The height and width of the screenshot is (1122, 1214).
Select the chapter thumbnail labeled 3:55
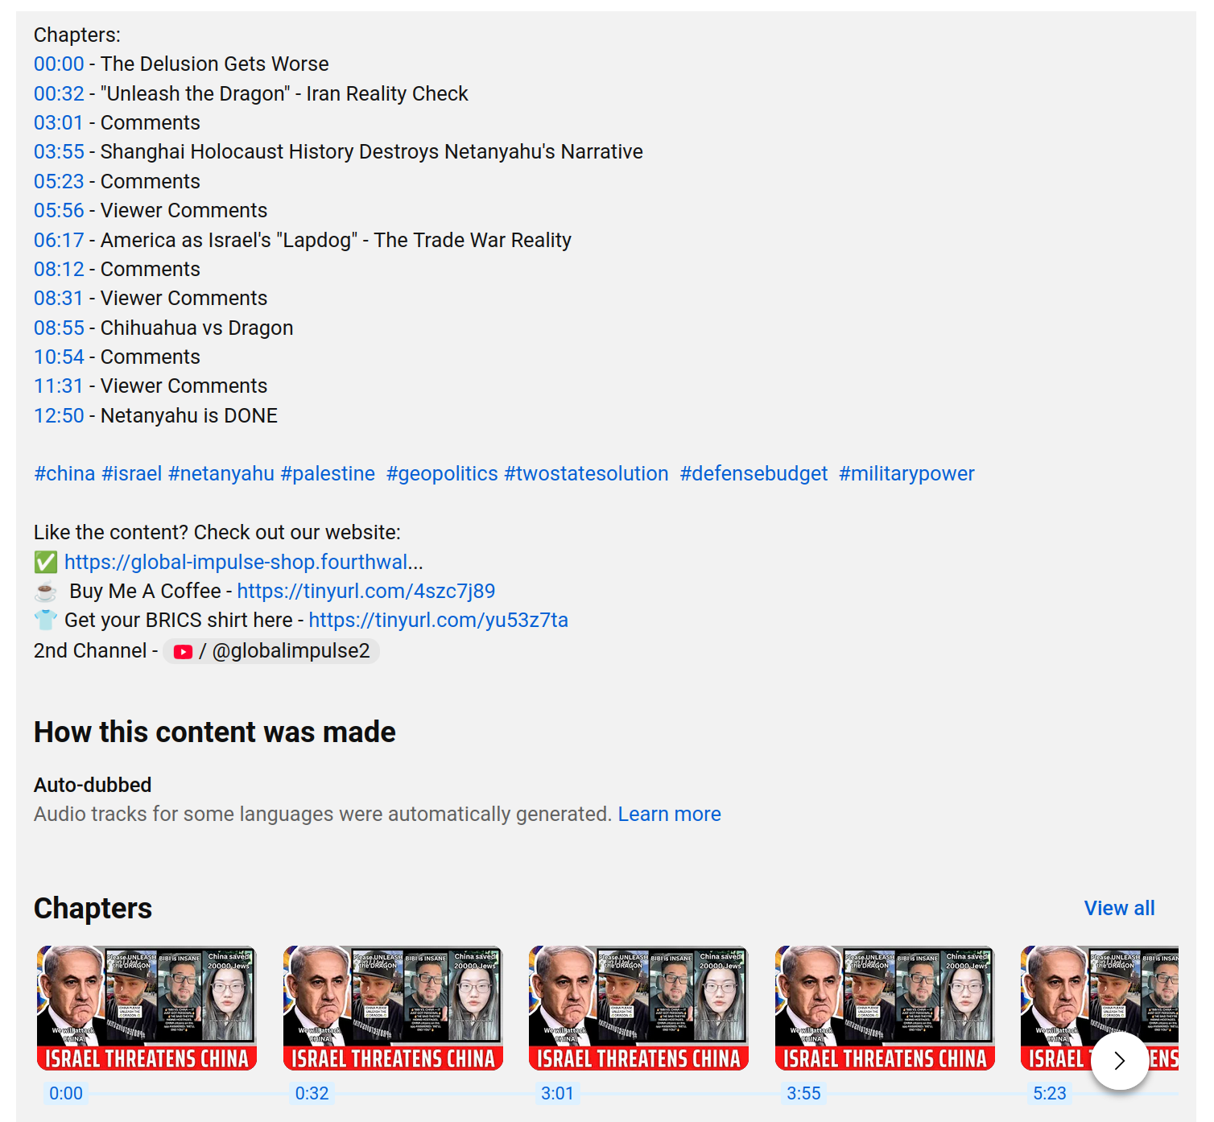[x=885, y=1008]
